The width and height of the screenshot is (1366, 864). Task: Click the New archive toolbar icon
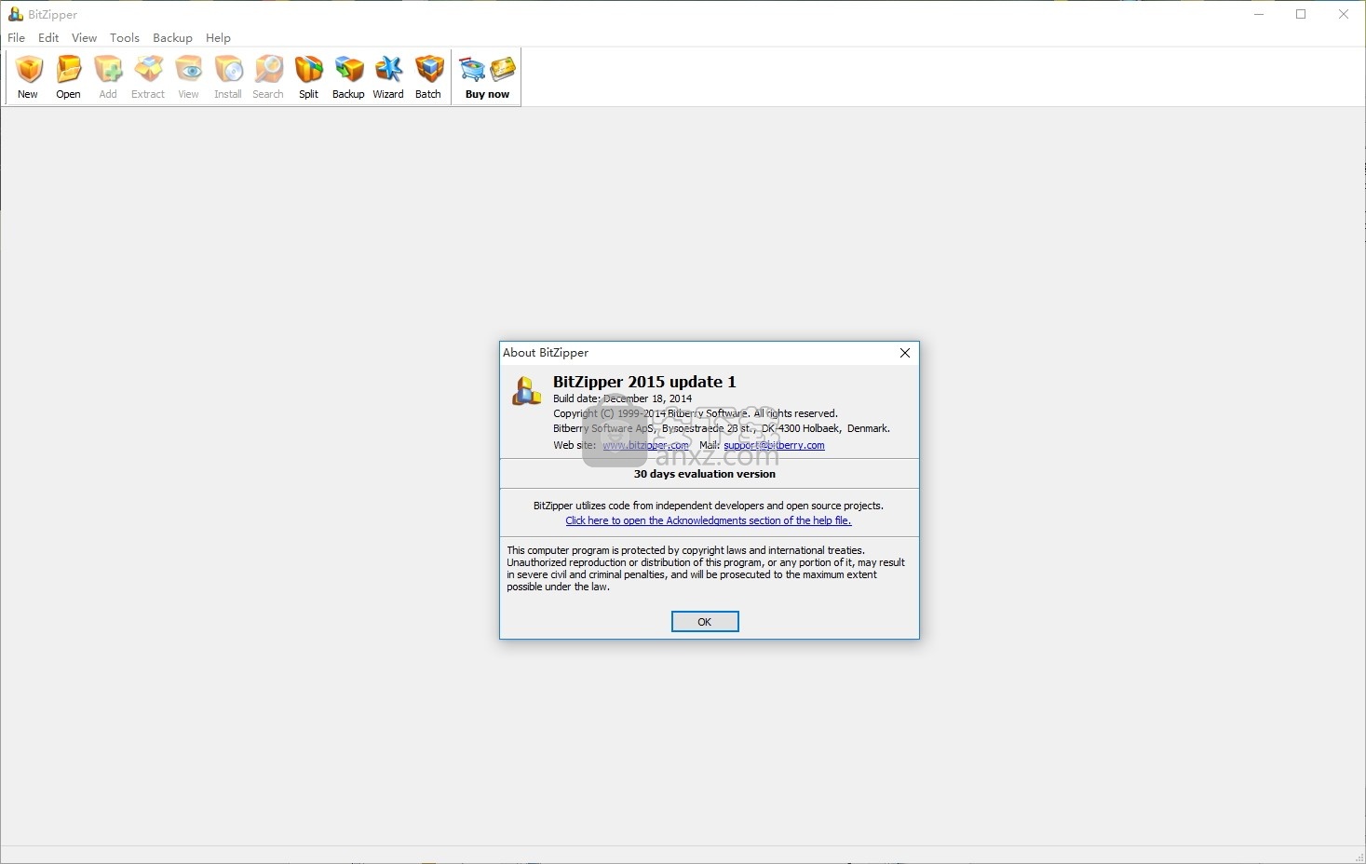tap(28, 76)
